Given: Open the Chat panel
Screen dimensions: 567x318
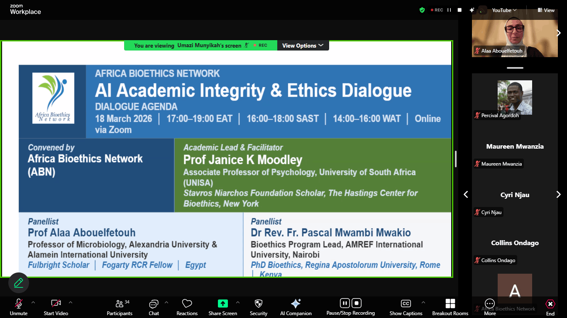Looking at the screenshot, I should (x=154, y=308).
